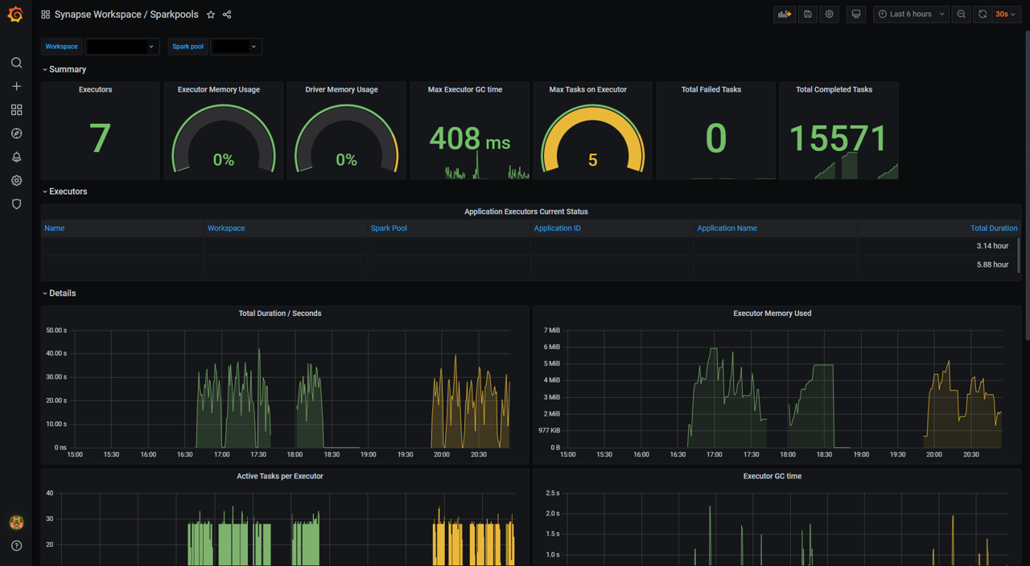Toggle the cycle view mode monitor icon

856,14
